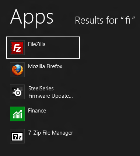Open the Finance app name label
The height and width of the screenshot is (156, 140).
pos(37,111)
